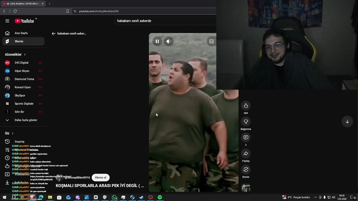Click the watch later clock icon

(7, 158)
